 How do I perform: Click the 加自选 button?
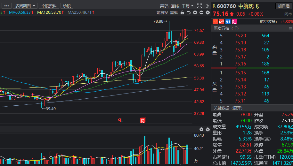tap(284, 6)
